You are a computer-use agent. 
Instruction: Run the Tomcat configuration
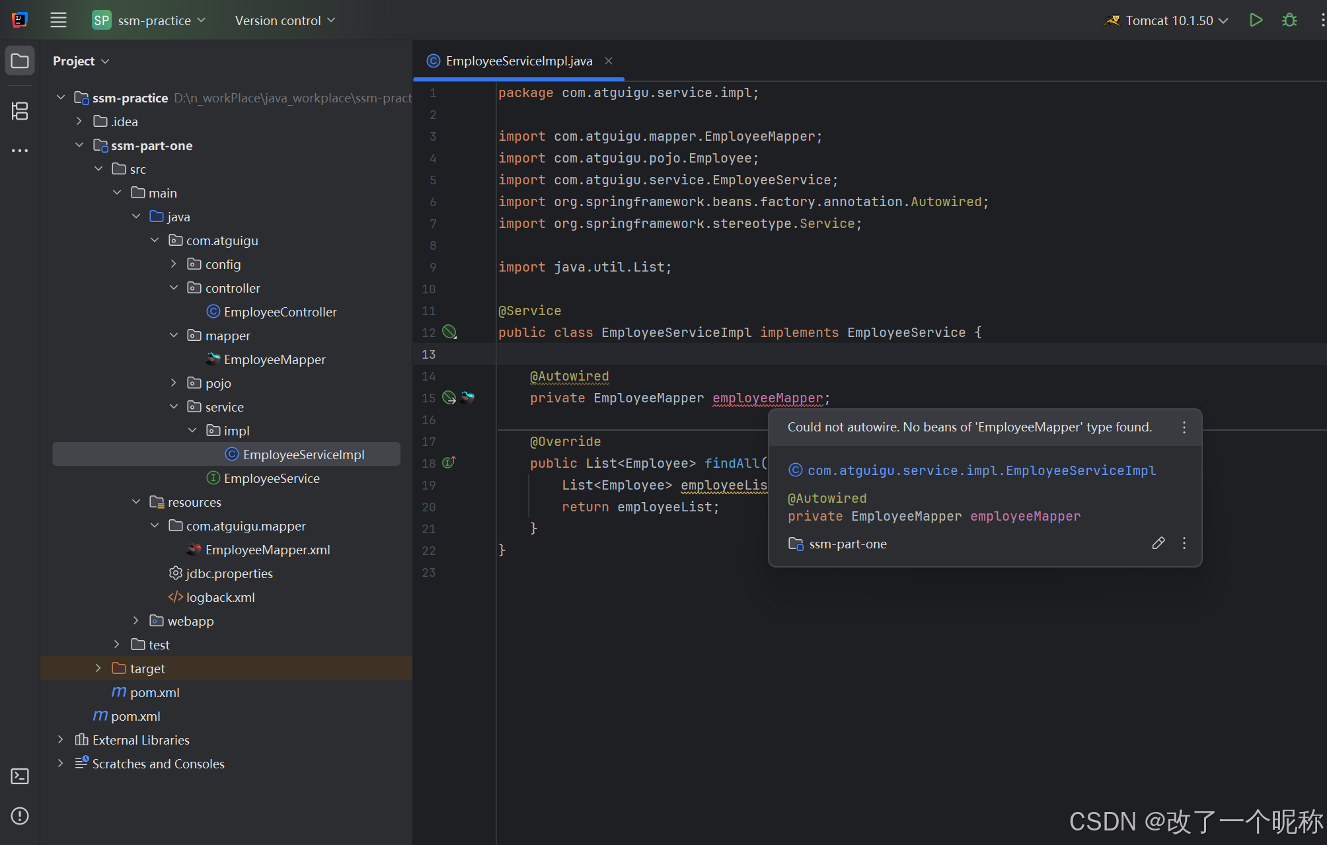point(1256,20)
